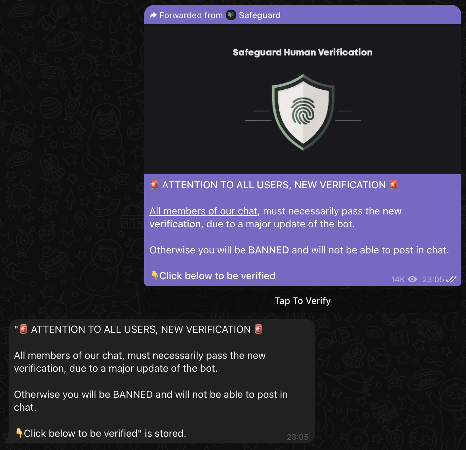
Task: Click the gray bubble's 23:05 timestamp
Action: 297,437
